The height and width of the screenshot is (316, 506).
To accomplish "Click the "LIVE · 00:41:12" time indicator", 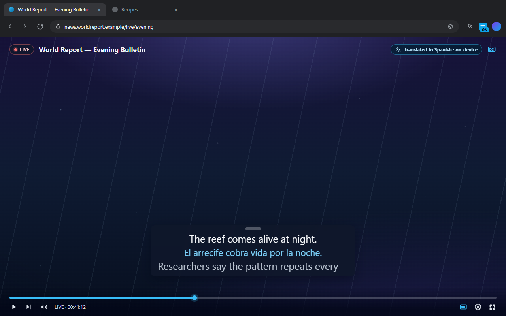I will click(70, 307).
